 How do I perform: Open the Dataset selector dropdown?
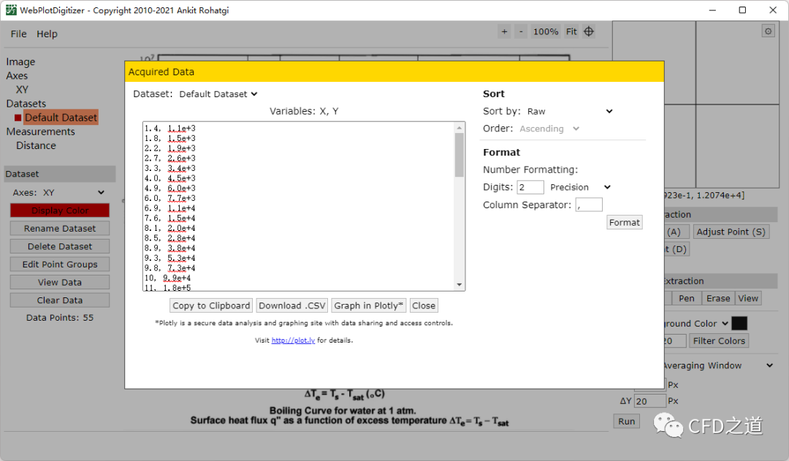point(218,94)
